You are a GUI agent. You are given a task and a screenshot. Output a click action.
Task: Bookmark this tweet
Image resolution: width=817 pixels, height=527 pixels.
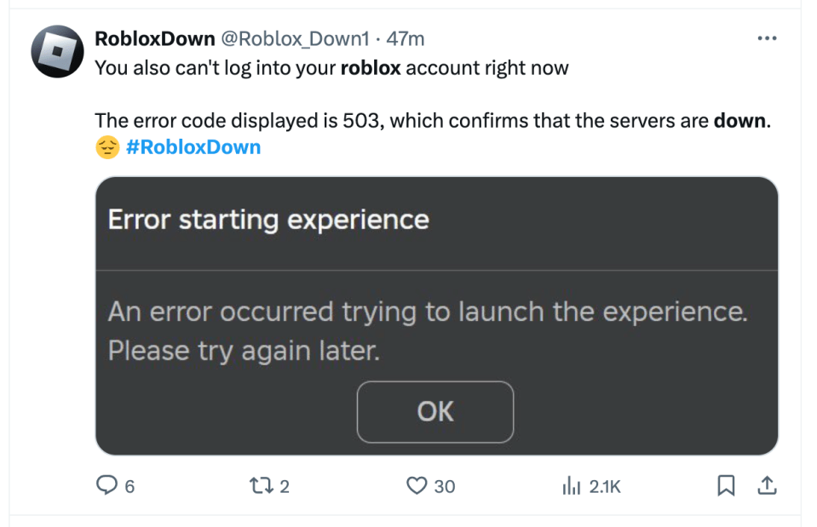click(726, 485)
